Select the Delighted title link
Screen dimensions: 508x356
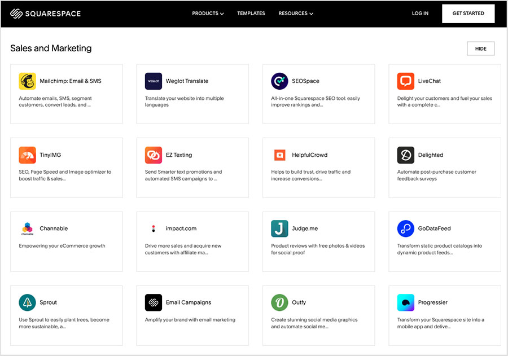pos(431,155)
